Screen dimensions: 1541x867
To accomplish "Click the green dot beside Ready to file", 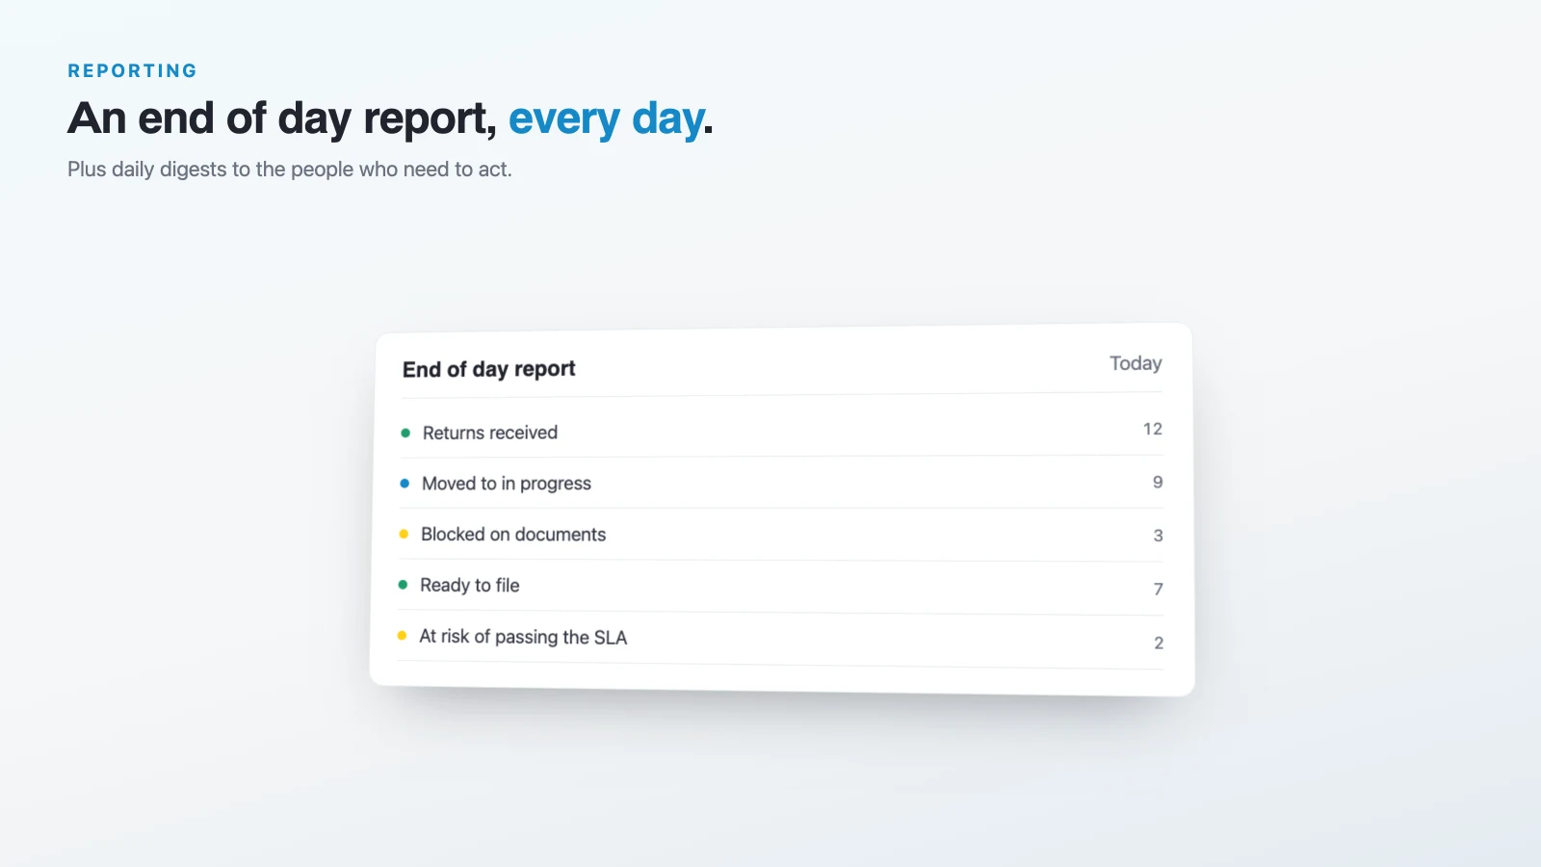I will pyautogui.click(x=403, y=585).
